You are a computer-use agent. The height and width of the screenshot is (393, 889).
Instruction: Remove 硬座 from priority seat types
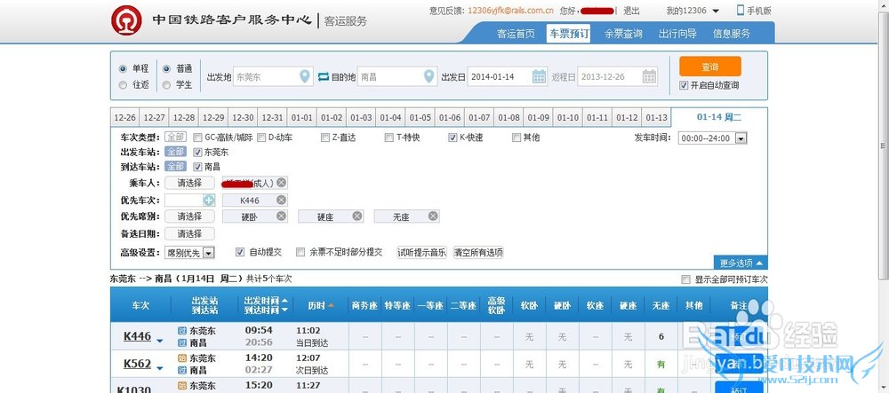click(x=357, y=216)
